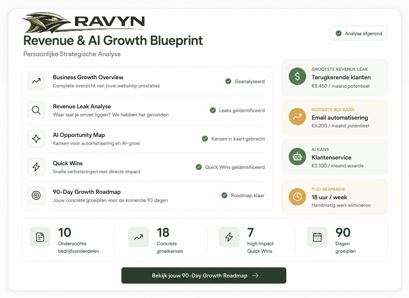Click the 90-Day Growth Roadmap target icon
The image size is (409, 298).
(x=36, y=195)
